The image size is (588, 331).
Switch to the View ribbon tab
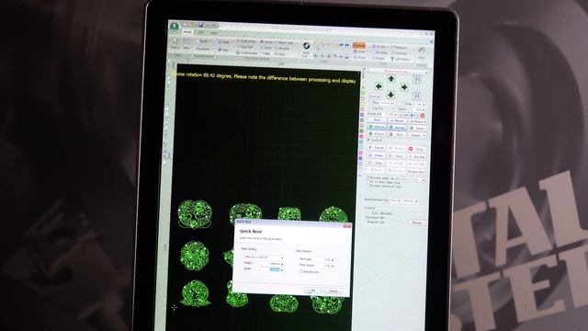214,33
